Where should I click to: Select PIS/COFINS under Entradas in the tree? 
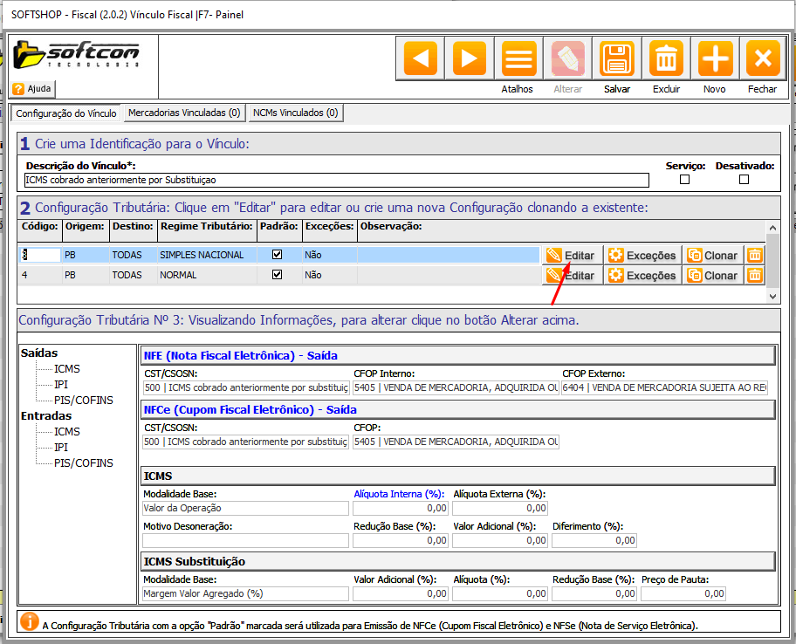click(x=83, y=463)
